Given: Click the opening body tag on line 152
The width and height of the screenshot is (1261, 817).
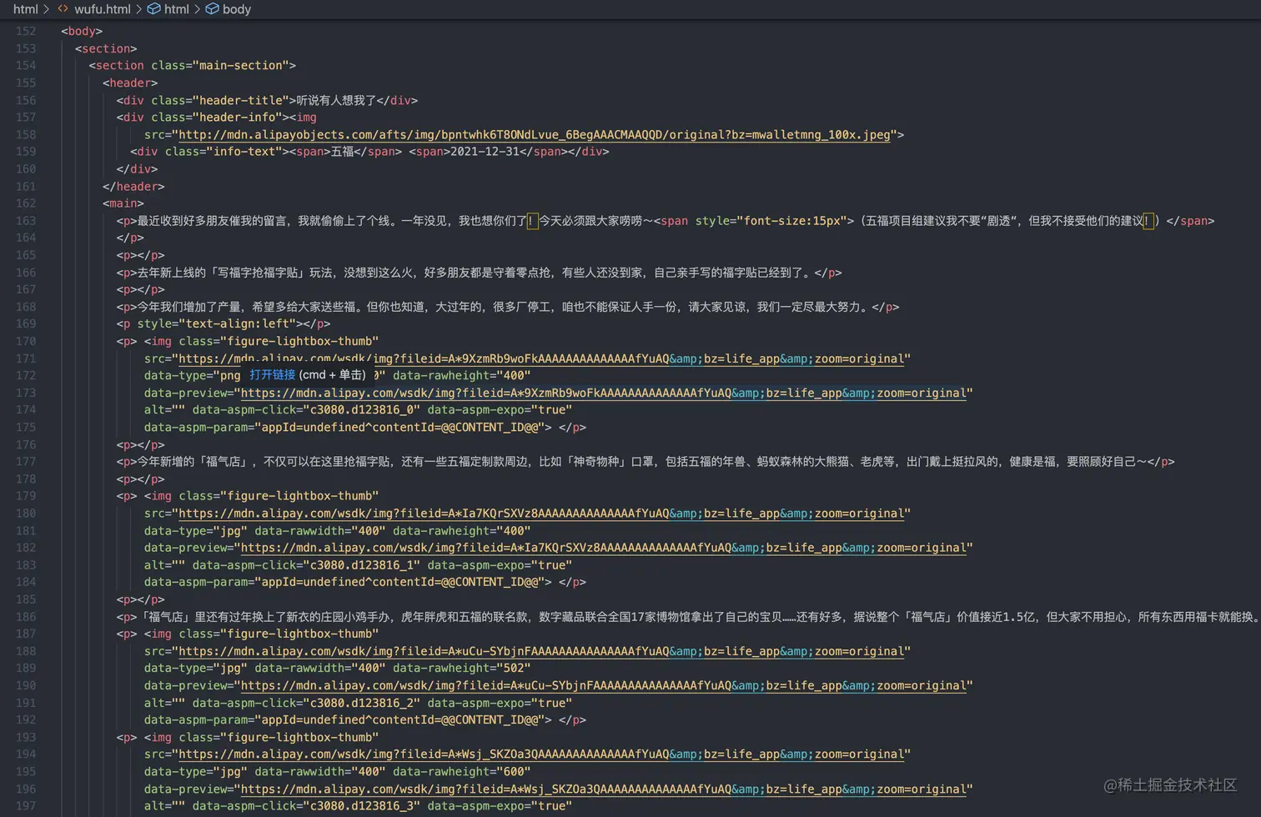Looking at the screenshot, I should point(82,31).
